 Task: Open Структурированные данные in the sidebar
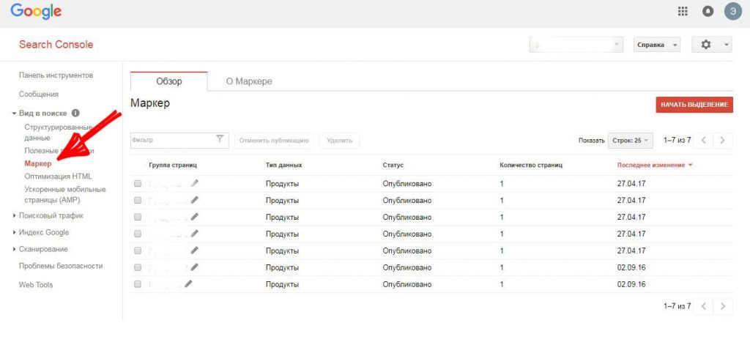[58, 133]
